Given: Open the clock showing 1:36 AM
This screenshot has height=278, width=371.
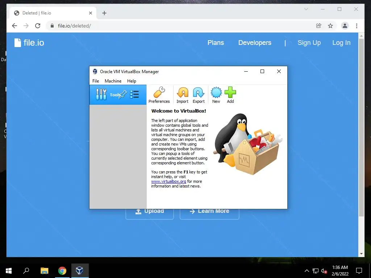Looking at the screenshot, I should (x=340, y=271).
